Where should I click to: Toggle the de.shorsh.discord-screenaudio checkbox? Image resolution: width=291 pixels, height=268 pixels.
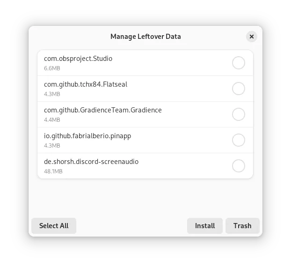(239, 166)
